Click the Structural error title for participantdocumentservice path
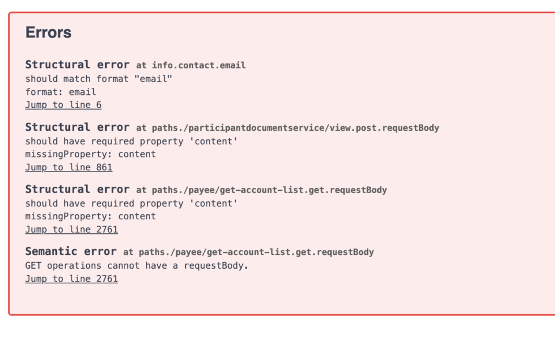The height and width of the screenshot is (337, 555). click(x=77, y=127)
